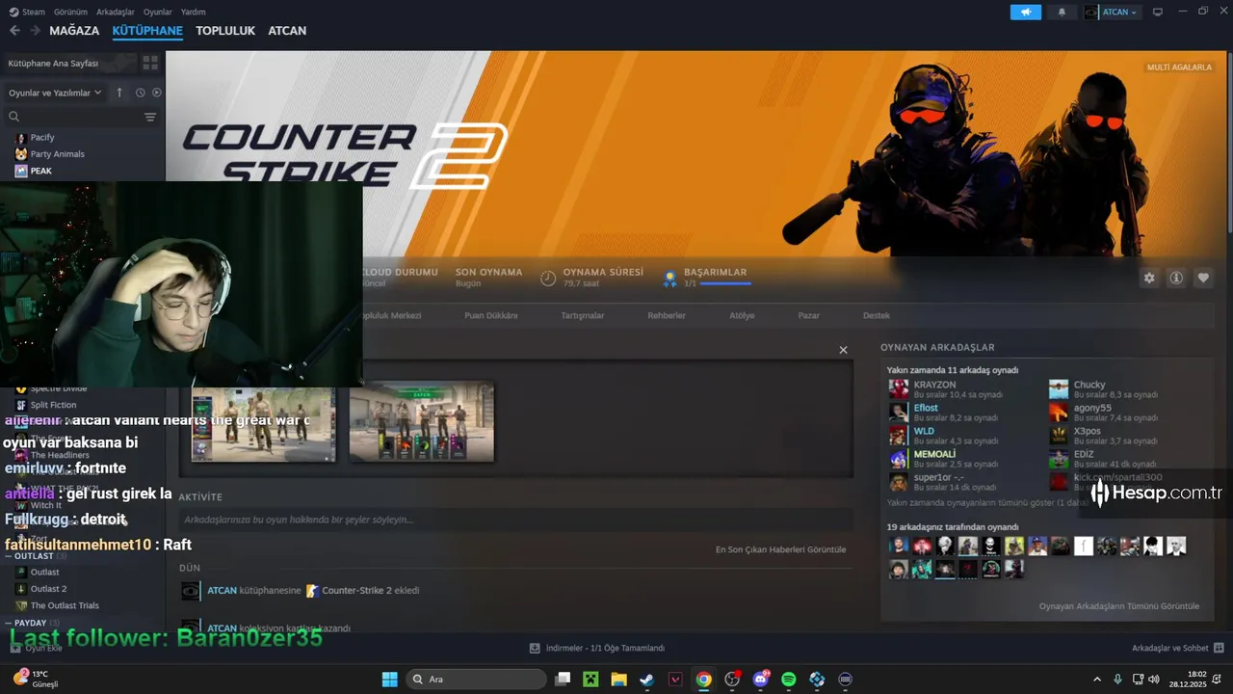Click the blue megaphone announcements icon
The image size is (1233, 694).
[1025, 13]
